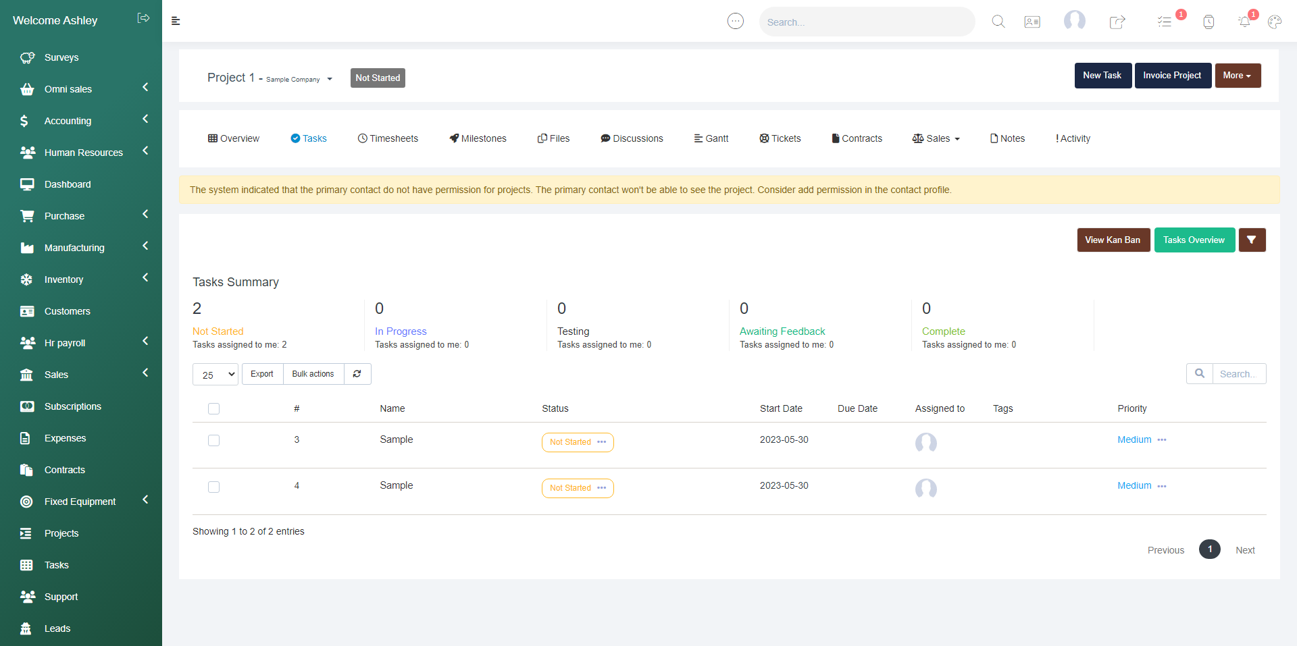Image resolution: width=1297 pixels, height=646 pixels.
Task: Expand the More dropdown button
Action: pyautogui.click(x=1237, y=76)
